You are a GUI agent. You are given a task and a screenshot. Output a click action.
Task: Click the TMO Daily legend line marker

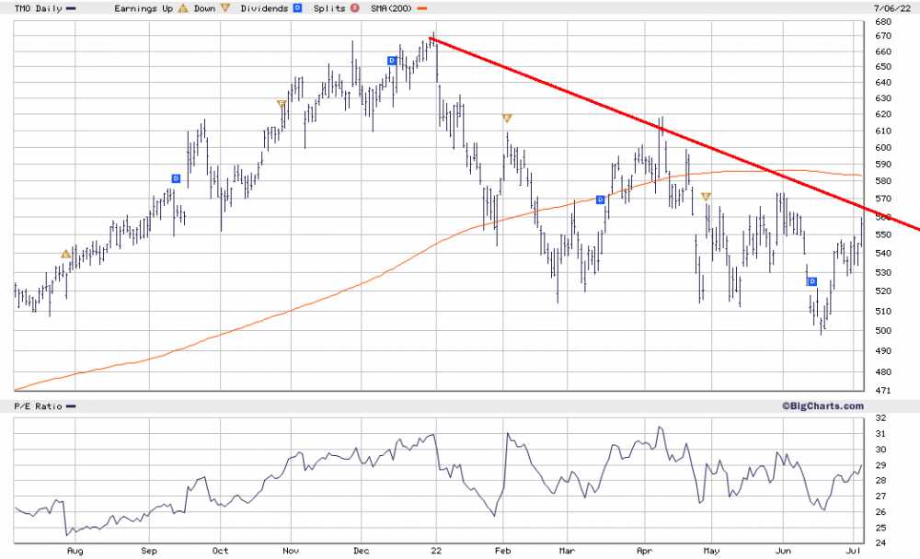click(71, 9)
